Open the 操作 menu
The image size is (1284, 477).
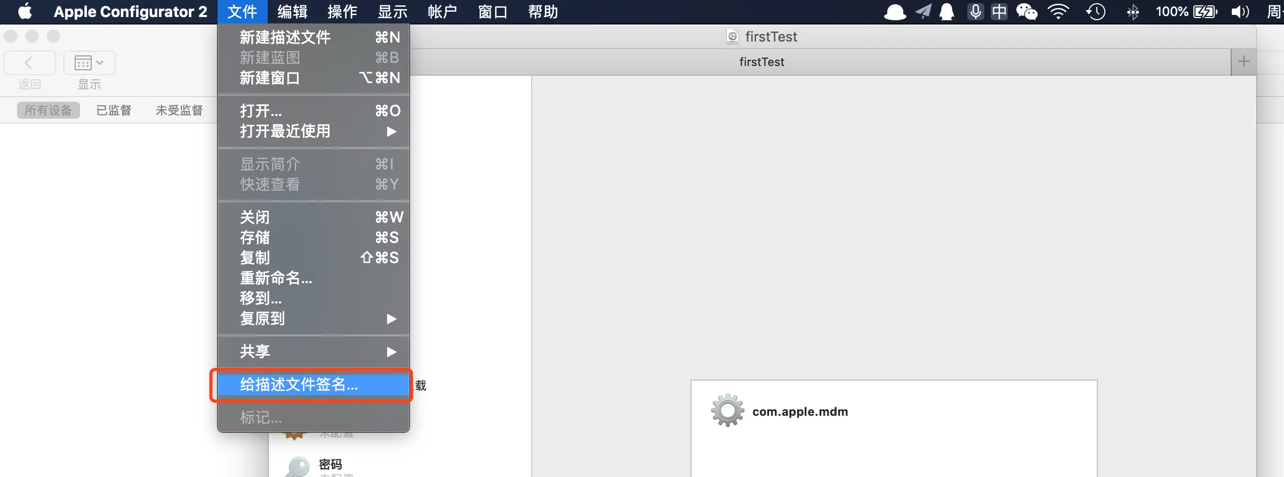point(342,12)
